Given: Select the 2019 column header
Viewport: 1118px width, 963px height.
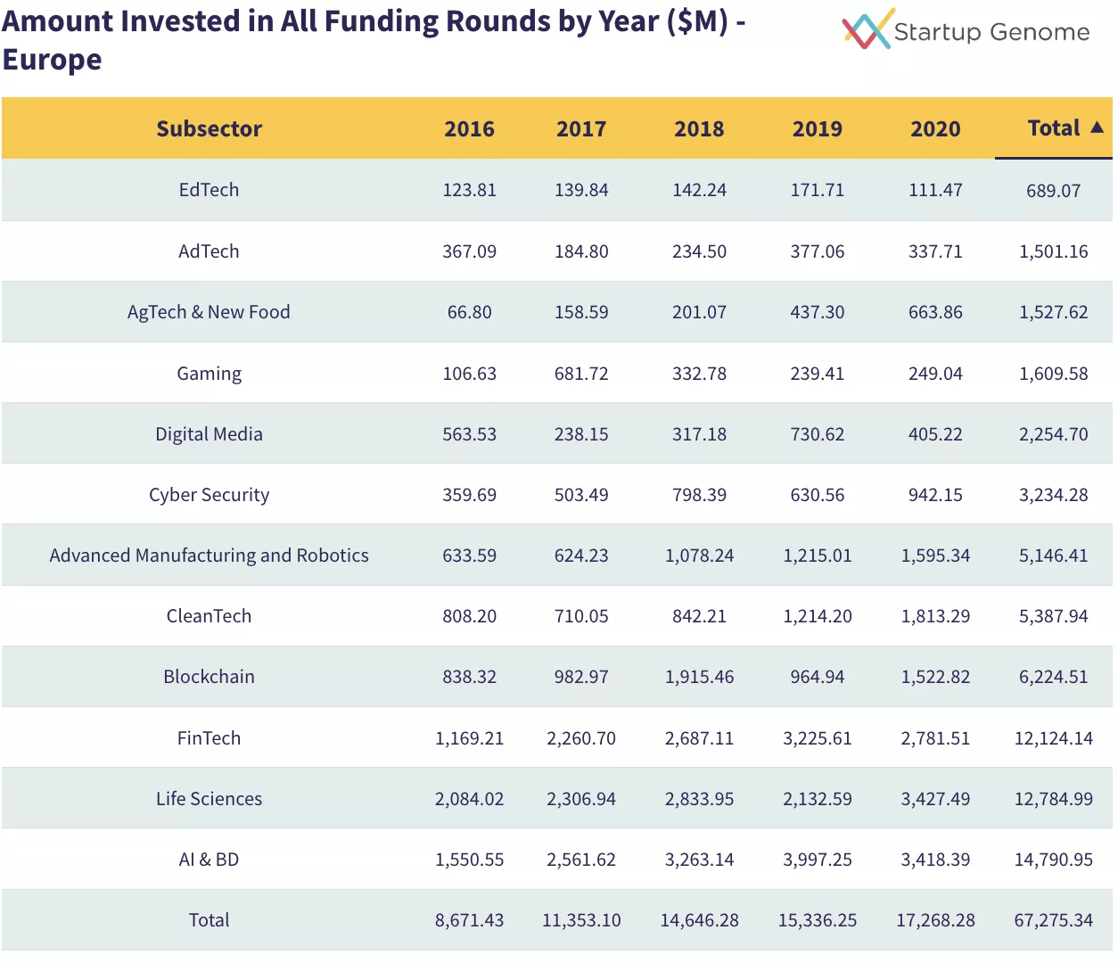Looking at the screenshot, I should coord(817,129).
